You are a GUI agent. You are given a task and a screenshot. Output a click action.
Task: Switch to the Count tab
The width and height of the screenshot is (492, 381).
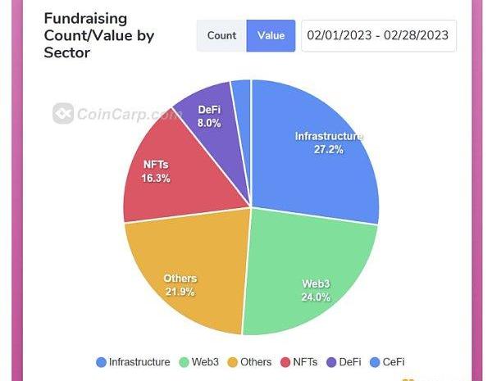tap(221, 36)
